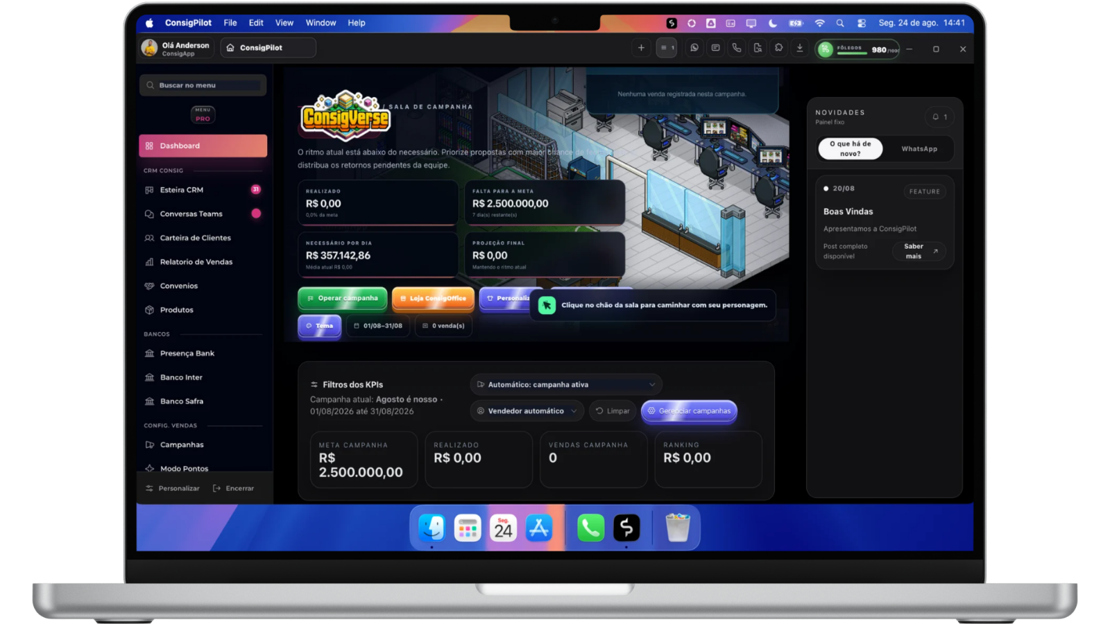Viewport: 1110px width, 624px height.
Task: Click the Buscar no menu search field
Action: click(x=203, y=85)
